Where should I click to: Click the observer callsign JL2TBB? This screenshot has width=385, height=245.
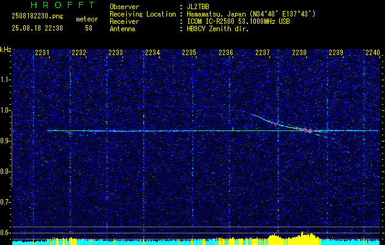[198, 7]
